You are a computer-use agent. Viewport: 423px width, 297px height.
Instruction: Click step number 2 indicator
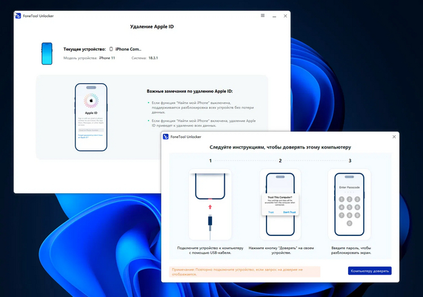click(280, 161)
